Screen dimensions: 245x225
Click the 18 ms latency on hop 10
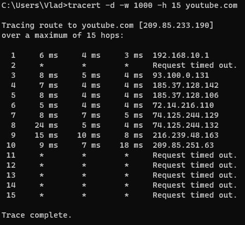(131, 145)
